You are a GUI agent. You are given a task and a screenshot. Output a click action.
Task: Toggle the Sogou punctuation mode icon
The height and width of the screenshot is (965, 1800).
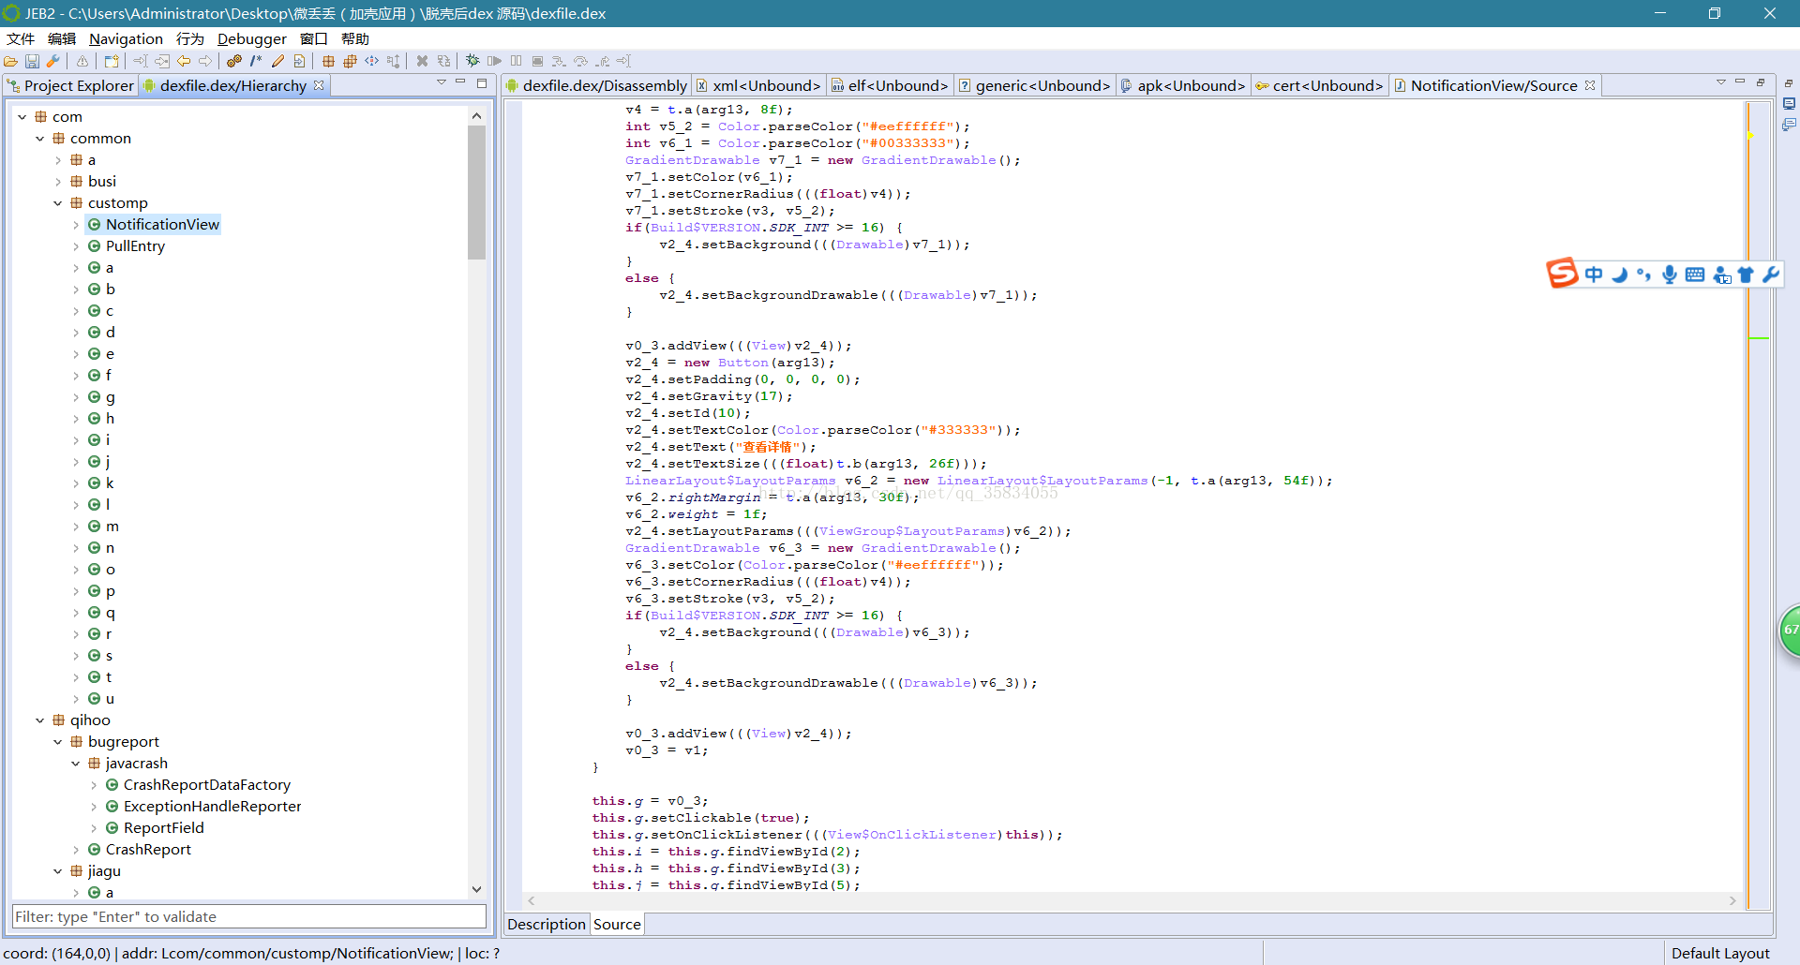pos(1643,275)
